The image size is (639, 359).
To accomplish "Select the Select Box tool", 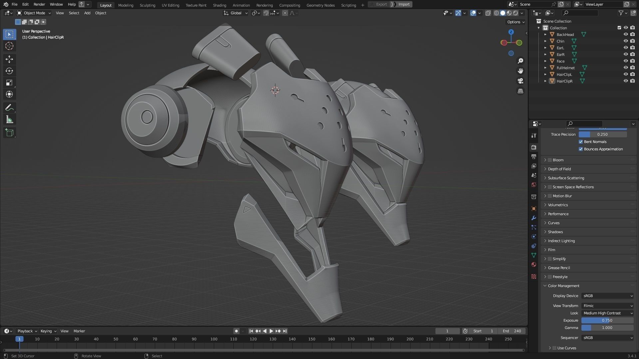I will [9, 34].
